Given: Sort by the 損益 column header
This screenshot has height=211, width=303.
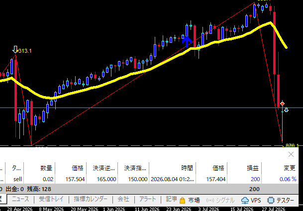Looking at the screenshot, I should tap(244, 168).
